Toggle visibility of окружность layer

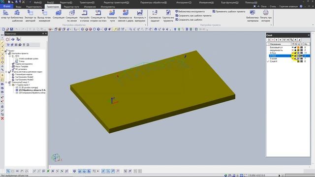tap(293, 50)
